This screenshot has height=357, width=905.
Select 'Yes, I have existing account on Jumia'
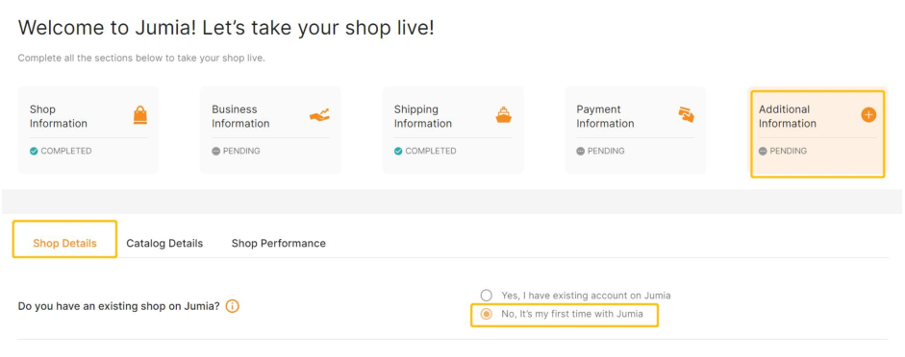pos(487,296)
